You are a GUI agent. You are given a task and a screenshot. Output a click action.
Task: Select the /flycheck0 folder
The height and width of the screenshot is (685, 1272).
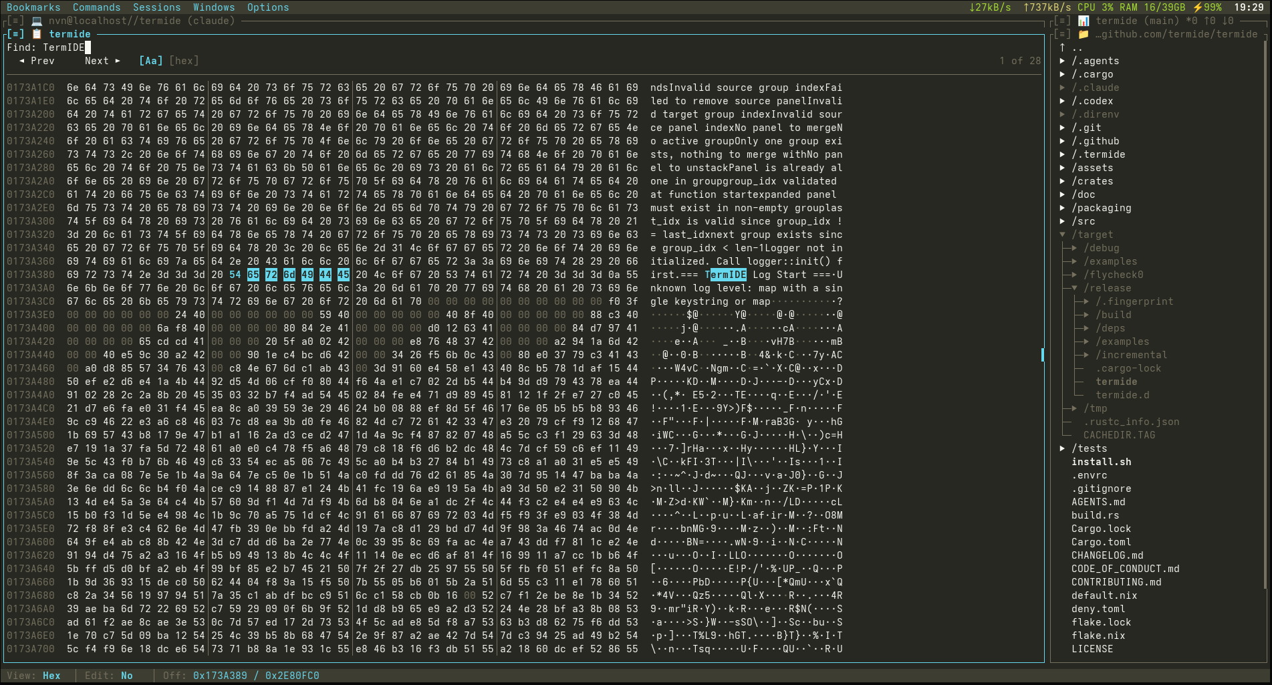1114,275
